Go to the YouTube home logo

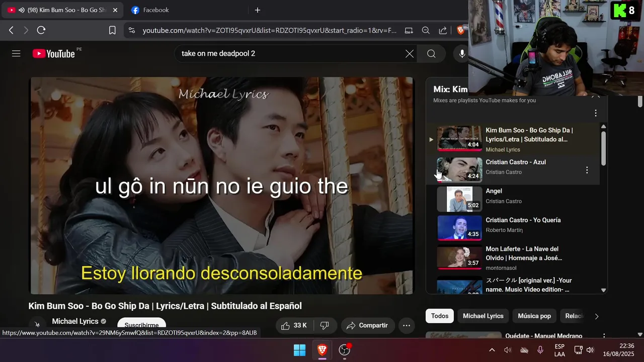tap(54, 53)
